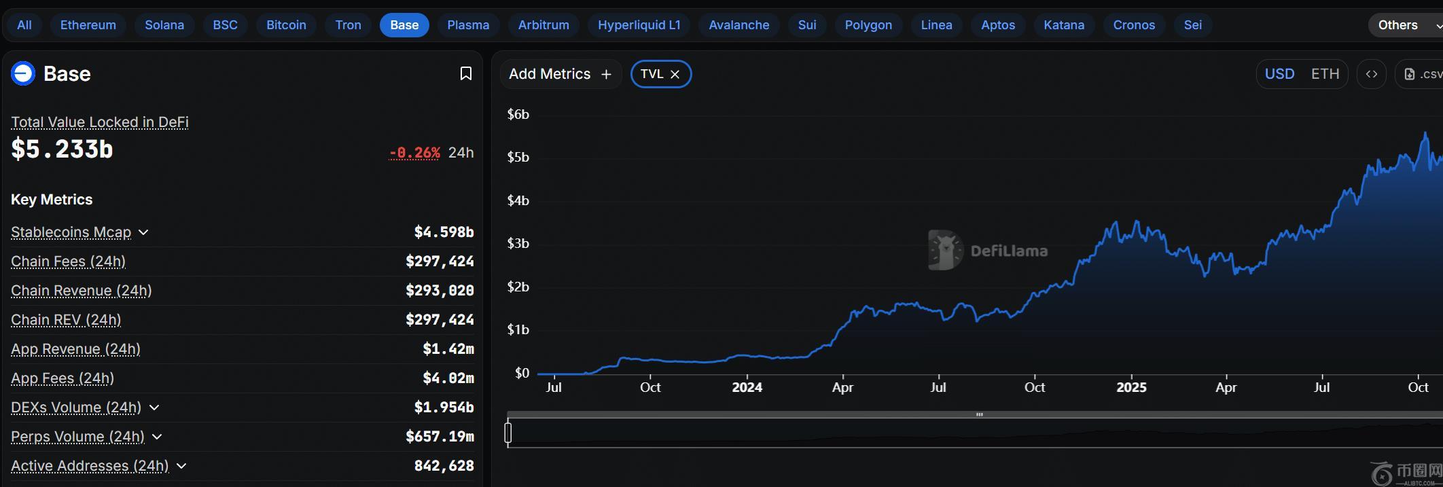Download the chart data as .csv

1423,74
